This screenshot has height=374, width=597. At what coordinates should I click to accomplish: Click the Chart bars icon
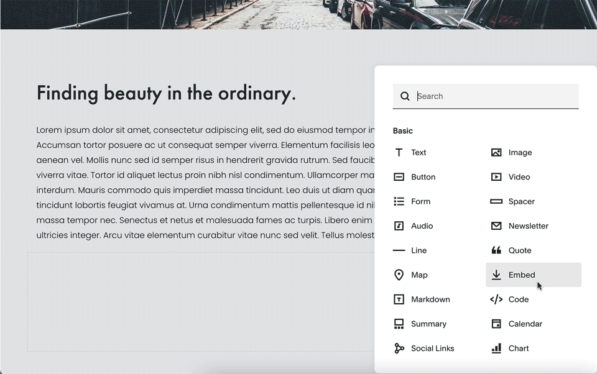[496, 348]
